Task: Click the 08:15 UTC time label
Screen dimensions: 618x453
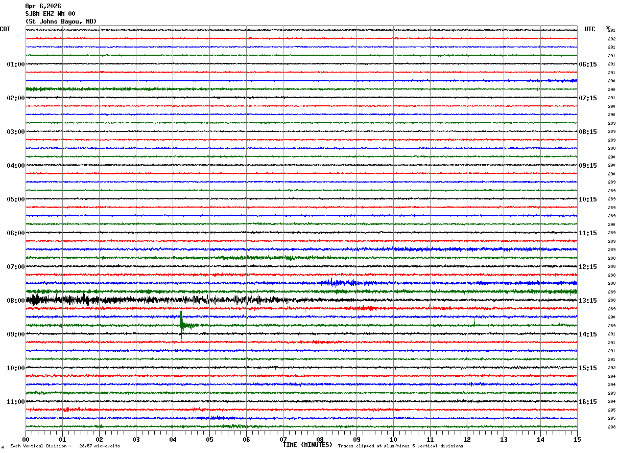Action: (x=588, y=132)
